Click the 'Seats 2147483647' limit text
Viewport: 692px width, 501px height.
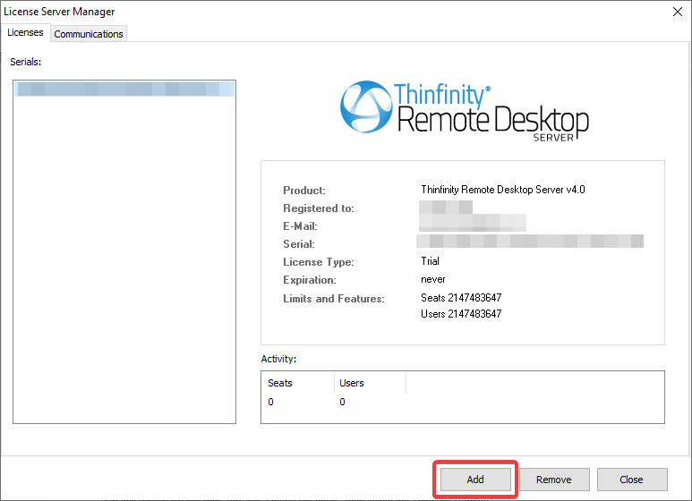[x=461, y=298]
